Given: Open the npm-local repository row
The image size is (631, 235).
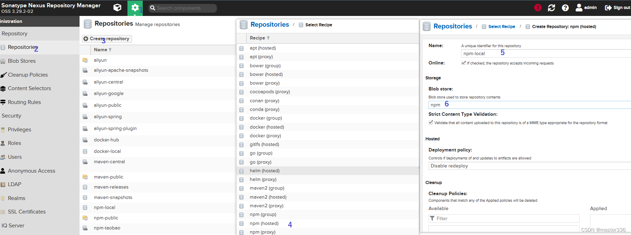Looking at the screenshot, I should pyautogui.click(x=158, y=208).
